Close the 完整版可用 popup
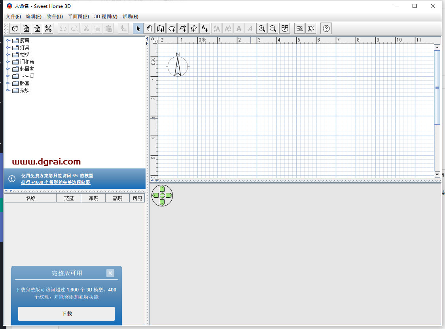 (110, 273)
